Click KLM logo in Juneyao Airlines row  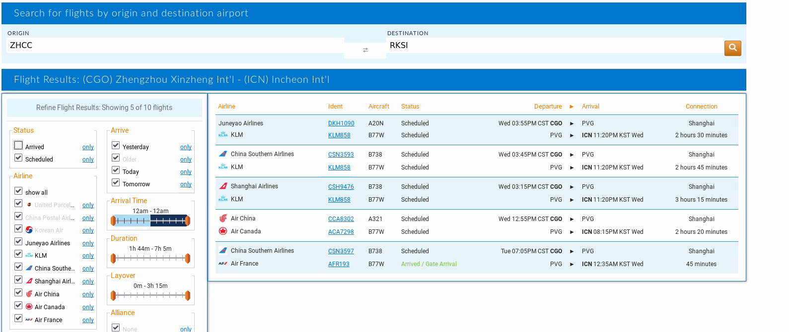click(223, 135)
